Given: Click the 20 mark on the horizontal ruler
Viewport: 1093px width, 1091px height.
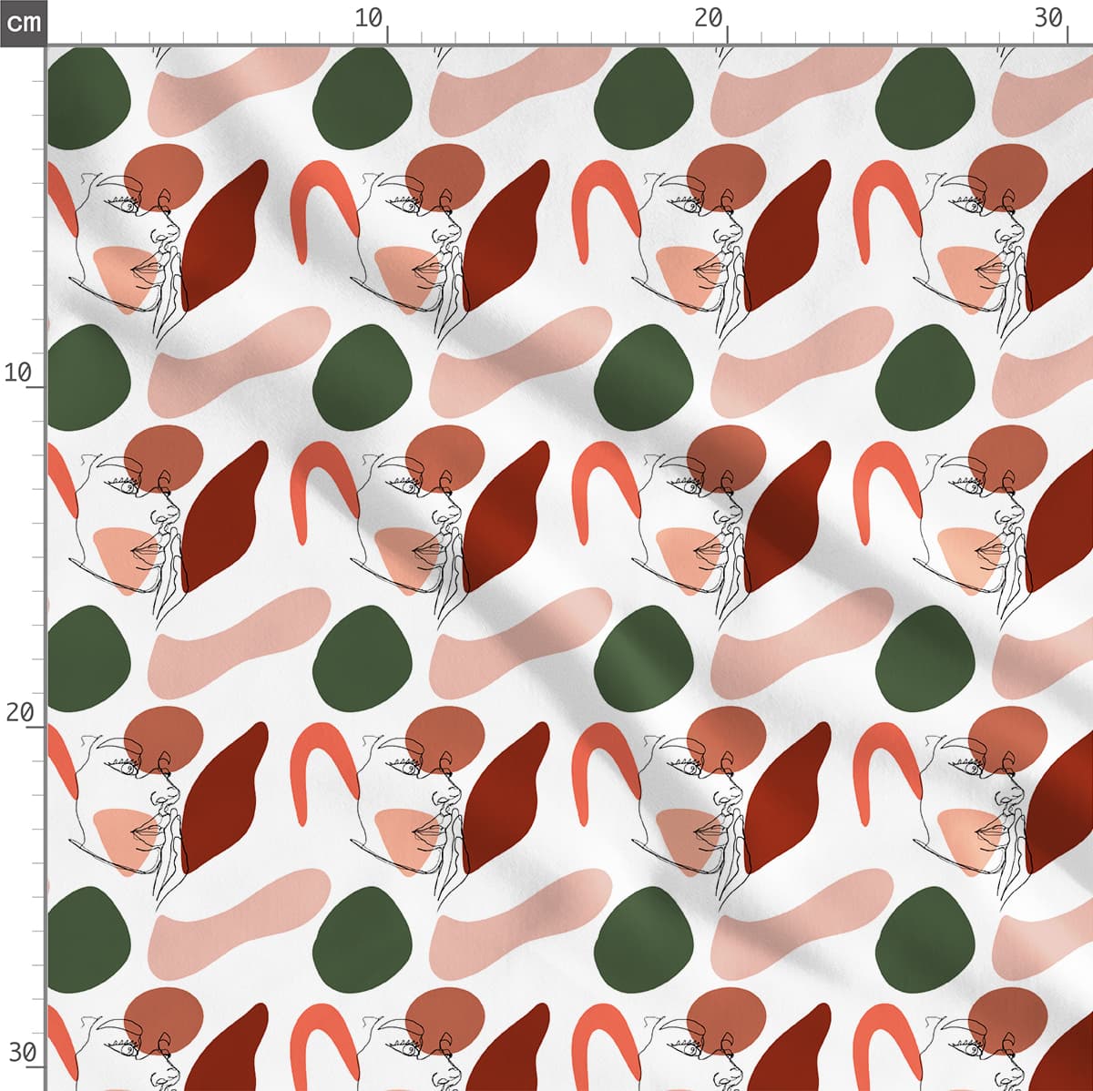Looking at the screenshot, I should (x=708, y=17).
